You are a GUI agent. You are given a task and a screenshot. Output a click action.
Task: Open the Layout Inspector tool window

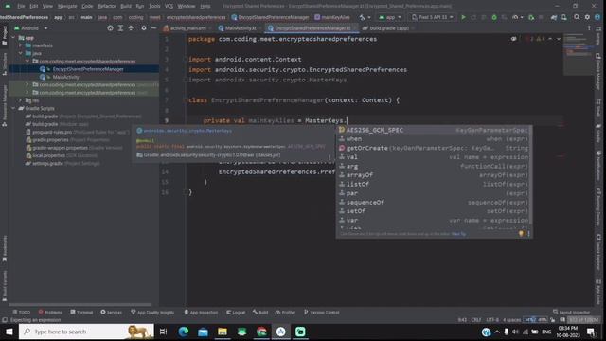click(571, 312)
